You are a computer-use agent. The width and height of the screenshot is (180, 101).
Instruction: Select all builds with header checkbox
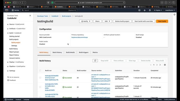coord(40,70)
